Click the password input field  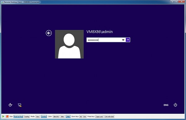click(104, 40)
